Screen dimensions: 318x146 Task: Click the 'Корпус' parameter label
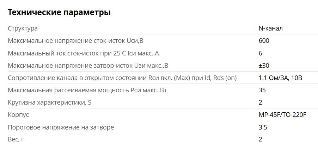[18, 115]
